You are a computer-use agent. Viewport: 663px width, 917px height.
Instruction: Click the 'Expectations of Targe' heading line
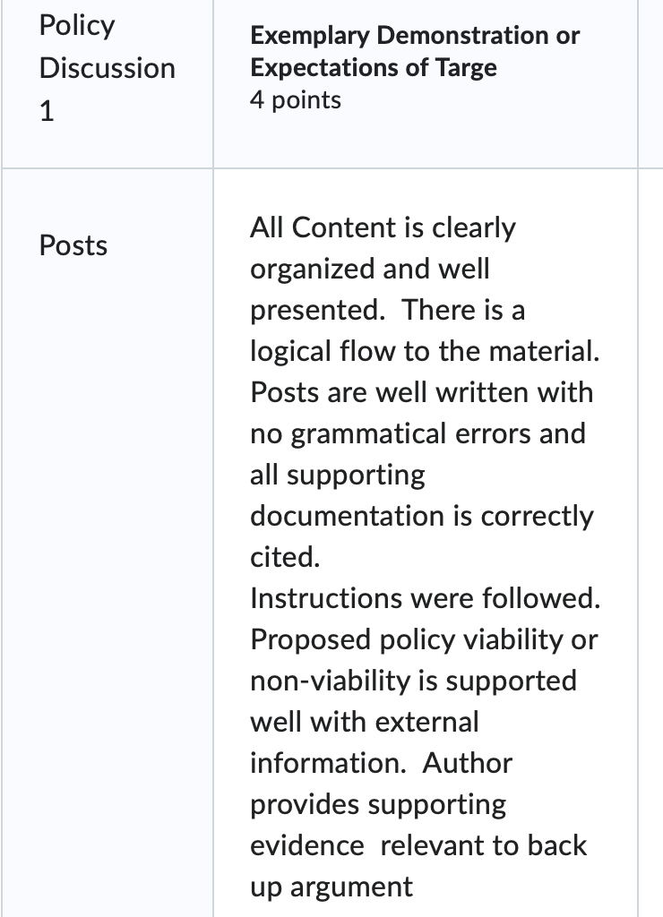point(374,68)
